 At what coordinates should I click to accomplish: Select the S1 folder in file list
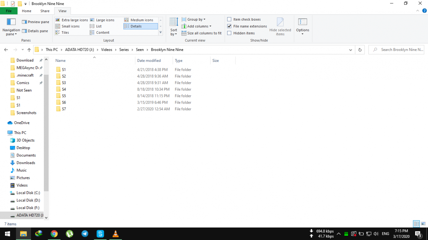pyautogui.click(x=61, y=70)
